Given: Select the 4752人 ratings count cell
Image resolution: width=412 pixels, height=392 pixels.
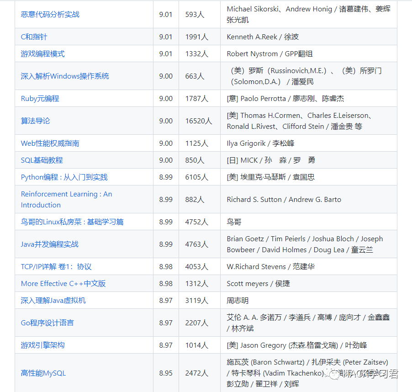Looking at the screenshot, I should pos(200,222).
